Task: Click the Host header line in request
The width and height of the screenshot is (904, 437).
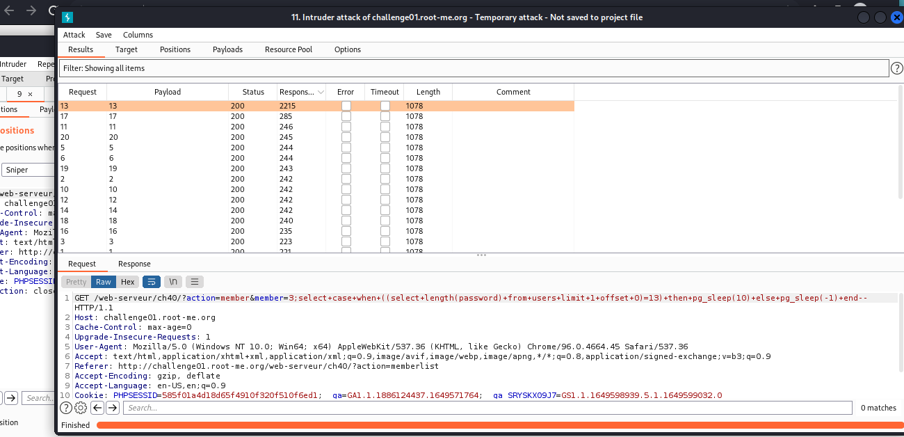Action: click(x=145, y=317)
